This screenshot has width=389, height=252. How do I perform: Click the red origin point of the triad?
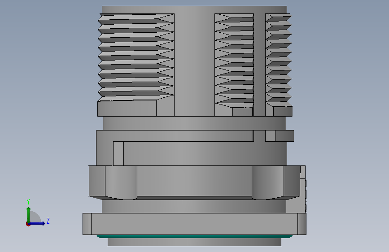click(28, 224)
